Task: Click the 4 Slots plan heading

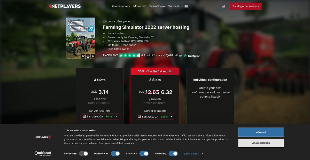Action: click(x=100, y=80)
